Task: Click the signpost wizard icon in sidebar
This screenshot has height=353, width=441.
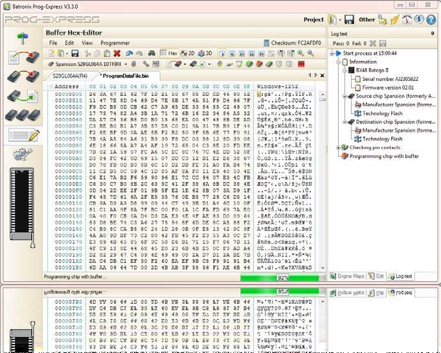Action: [23, 38]
